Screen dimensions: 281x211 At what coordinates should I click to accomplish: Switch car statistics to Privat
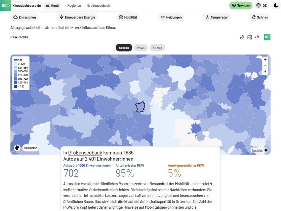141,47
